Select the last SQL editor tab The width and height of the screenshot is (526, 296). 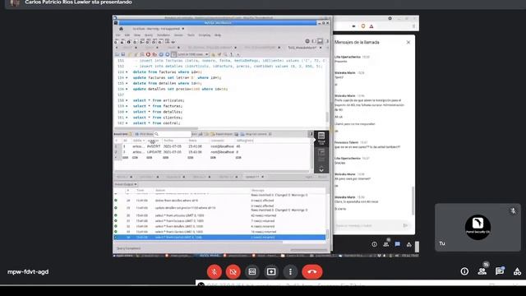click(305, 48)
